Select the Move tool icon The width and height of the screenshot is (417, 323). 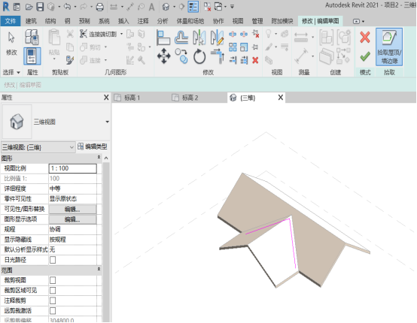163,56
